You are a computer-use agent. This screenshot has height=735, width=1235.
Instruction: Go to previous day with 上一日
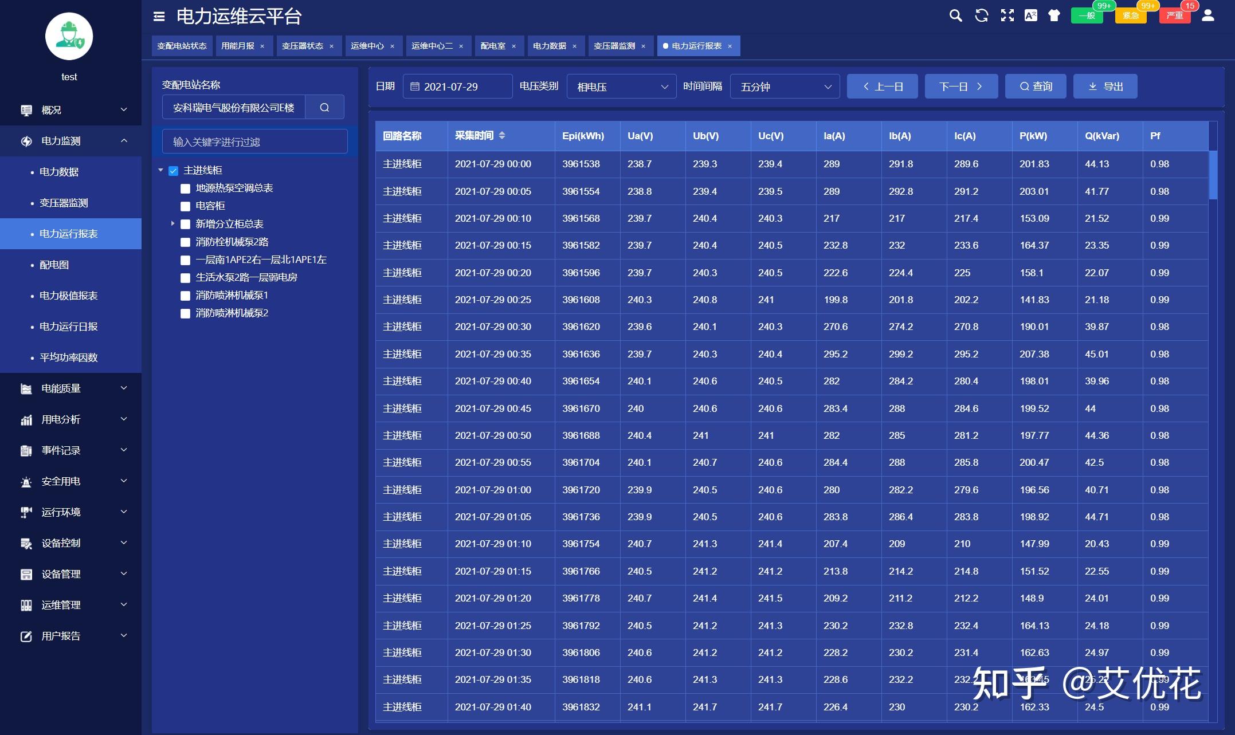(x=883, y=87)
